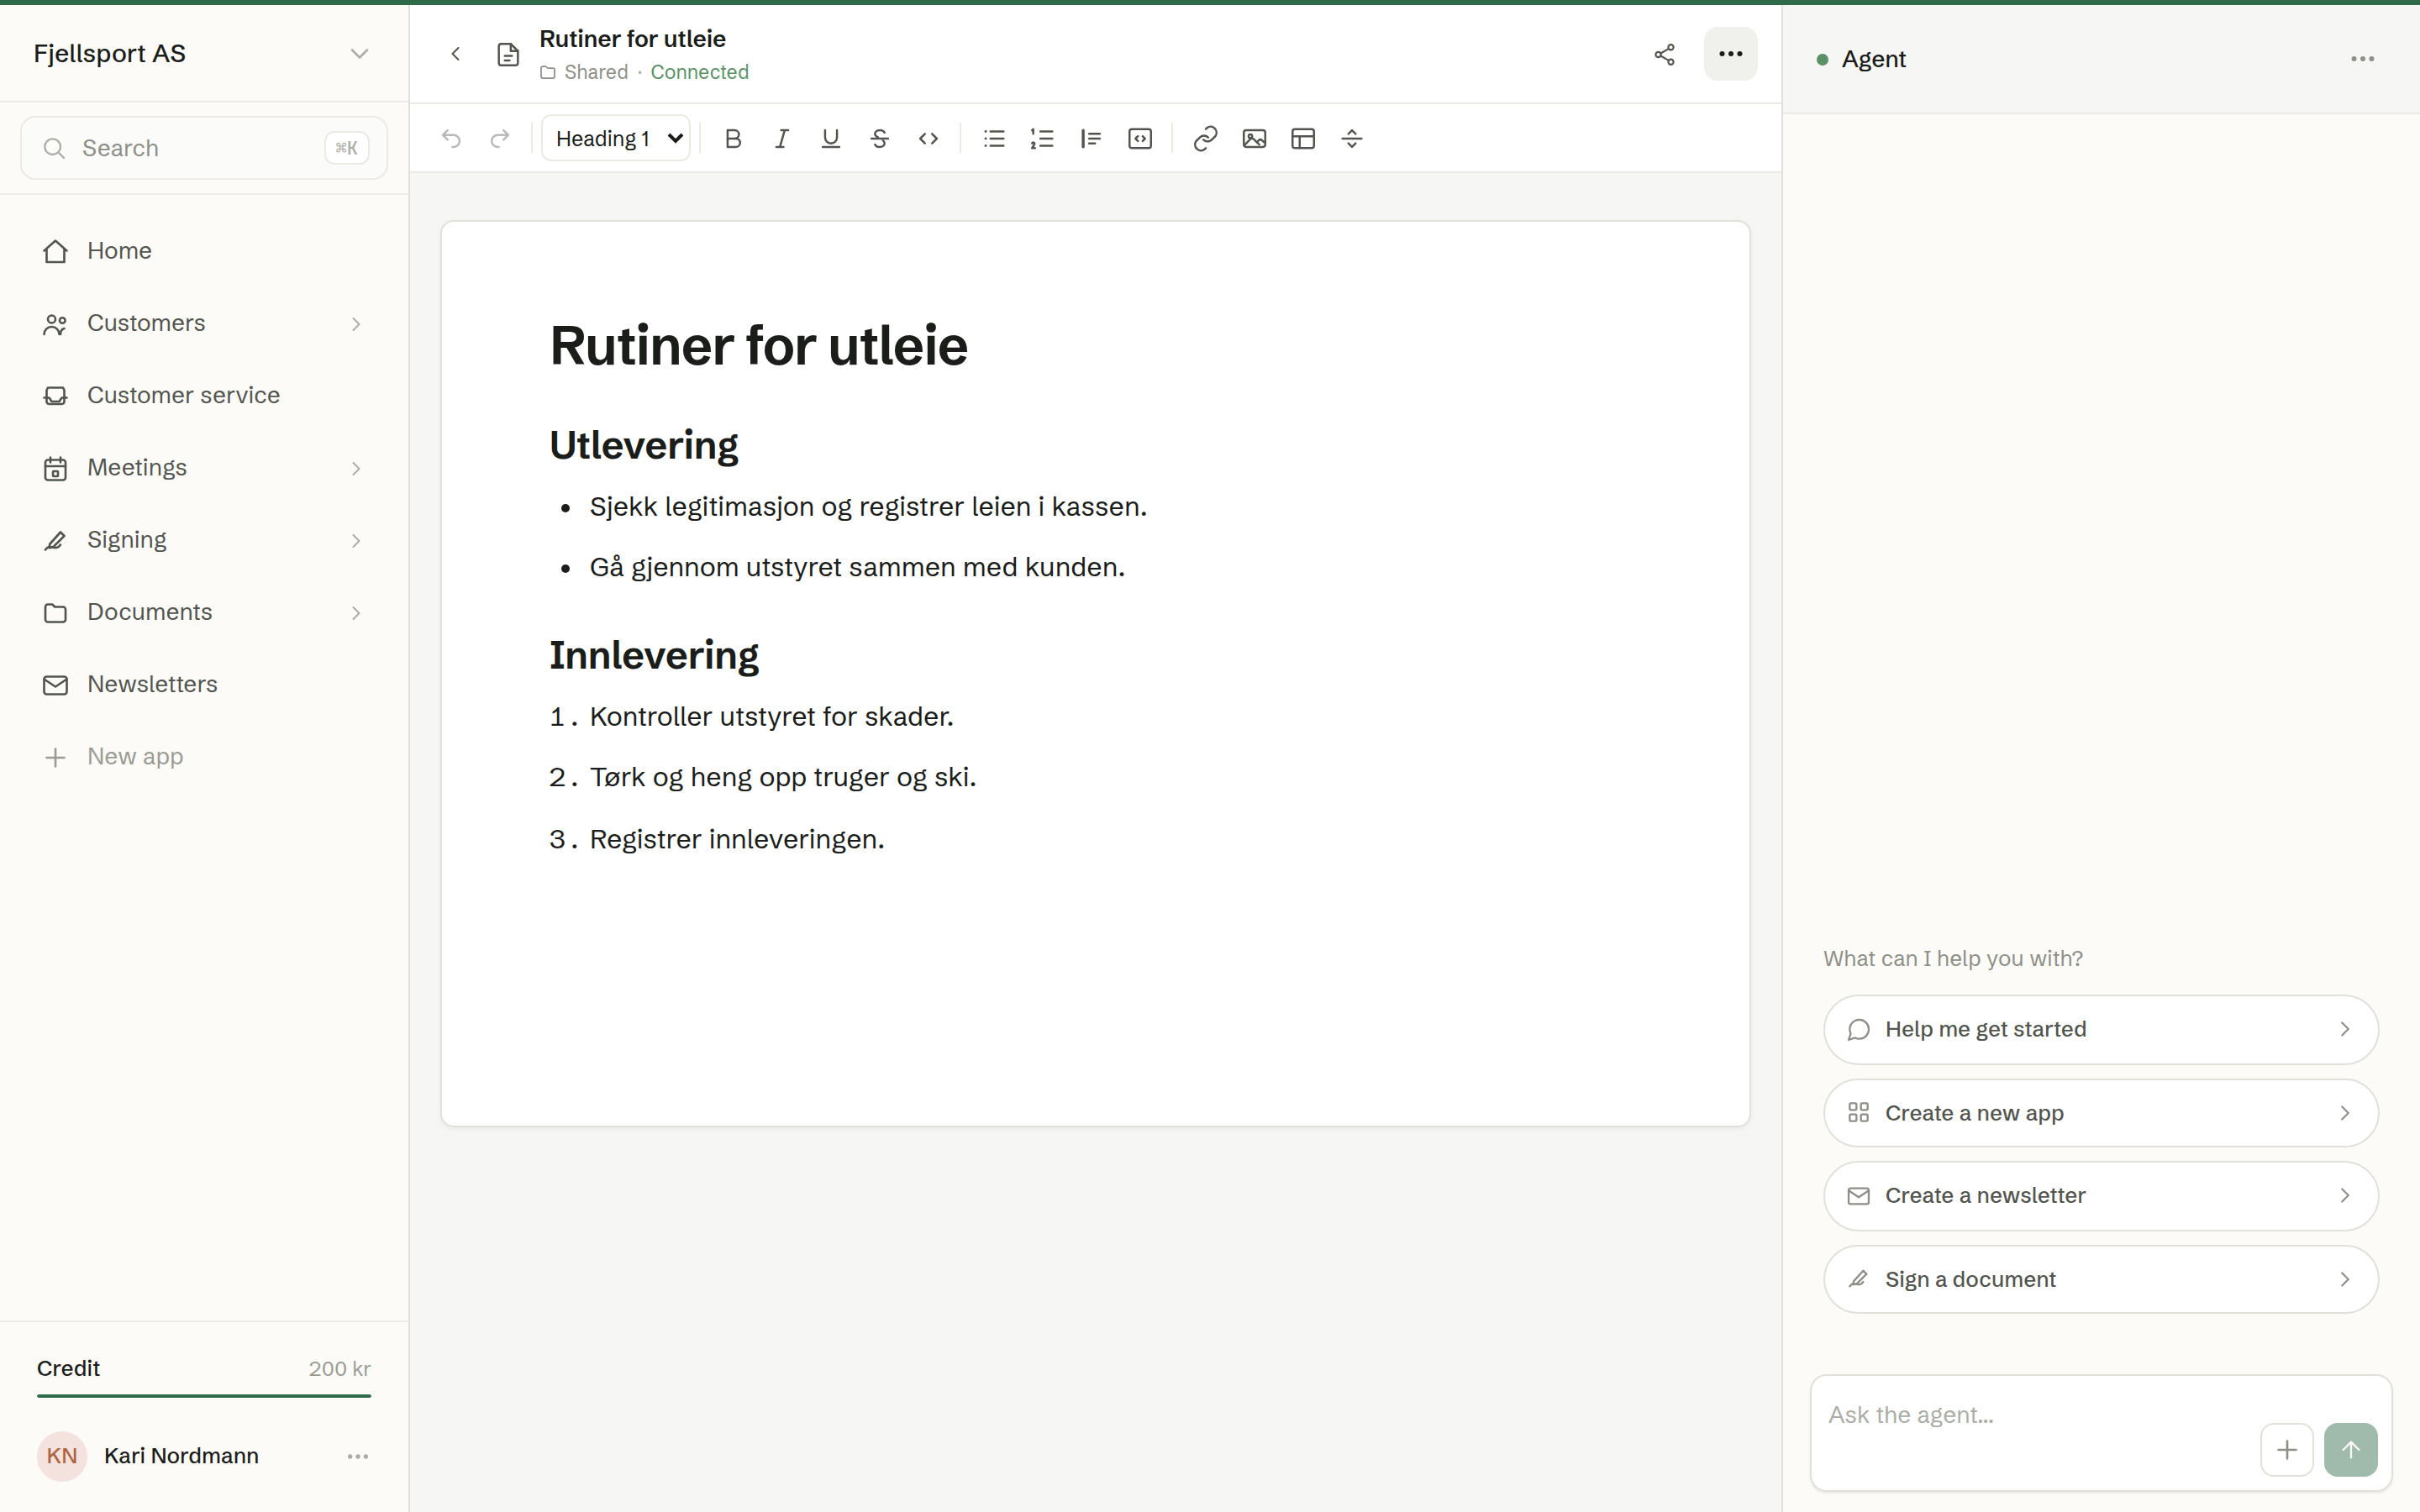Insert a code block
This screenshot has height=1512, width=2420.
point(1140,139)
